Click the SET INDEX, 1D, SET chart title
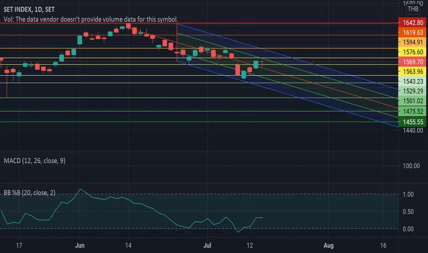 (x=29, y=10)
